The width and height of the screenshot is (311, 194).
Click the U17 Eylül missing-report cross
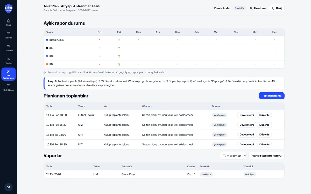point(100,64)
